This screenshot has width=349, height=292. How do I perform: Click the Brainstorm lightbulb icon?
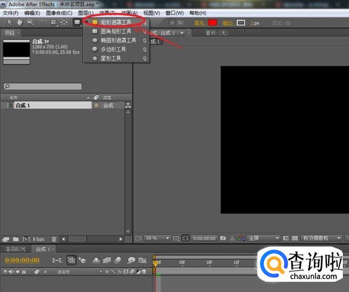(x=131, y=260)
